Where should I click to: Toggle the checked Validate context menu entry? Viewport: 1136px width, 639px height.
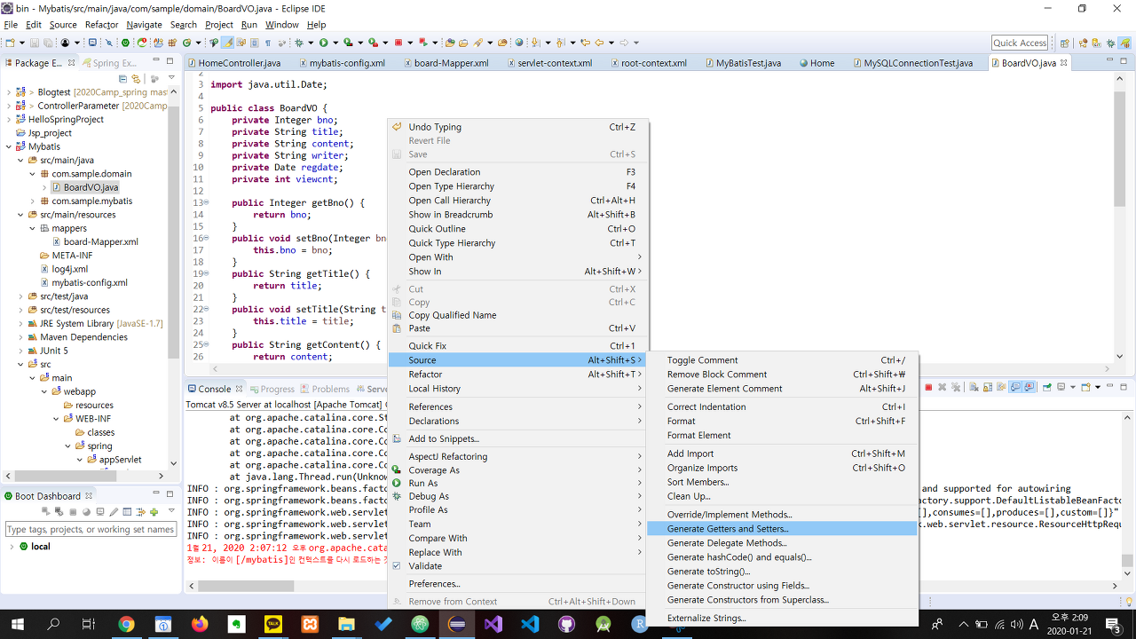coord(517,565)
